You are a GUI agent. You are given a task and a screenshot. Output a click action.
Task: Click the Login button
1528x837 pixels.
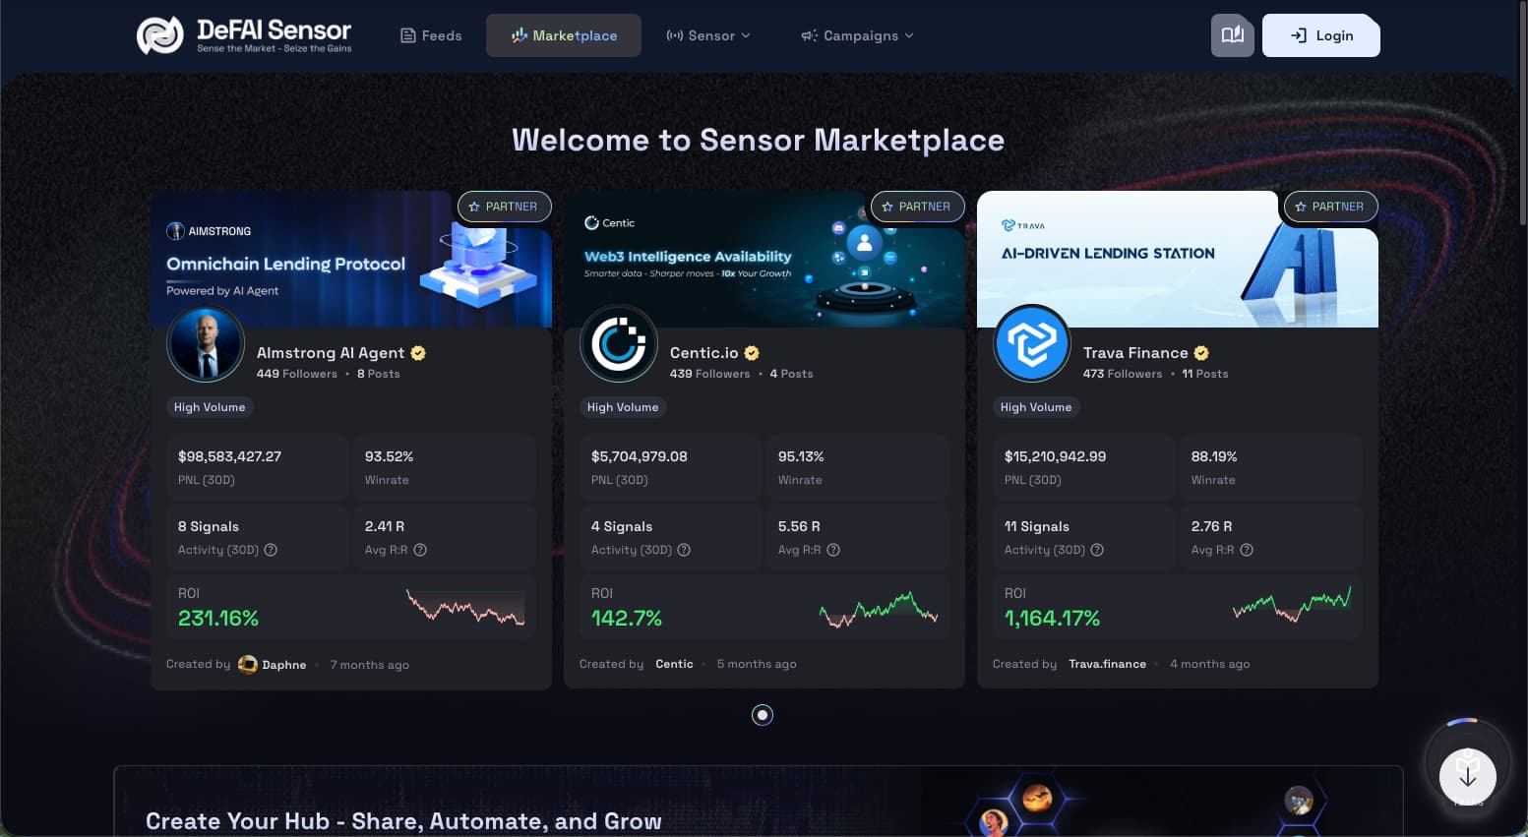pos(1321,35)
